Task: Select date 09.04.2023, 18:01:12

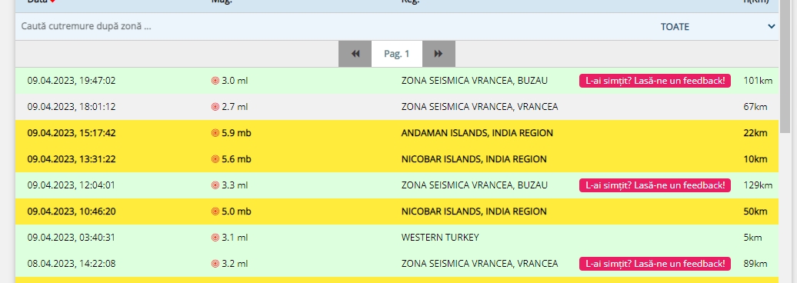Action: [72, 107]
